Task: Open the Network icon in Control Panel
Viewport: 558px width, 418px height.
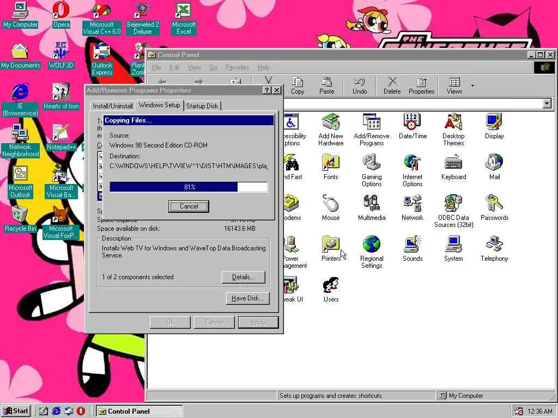Action: pyautogui.click(x=413, y=208)
